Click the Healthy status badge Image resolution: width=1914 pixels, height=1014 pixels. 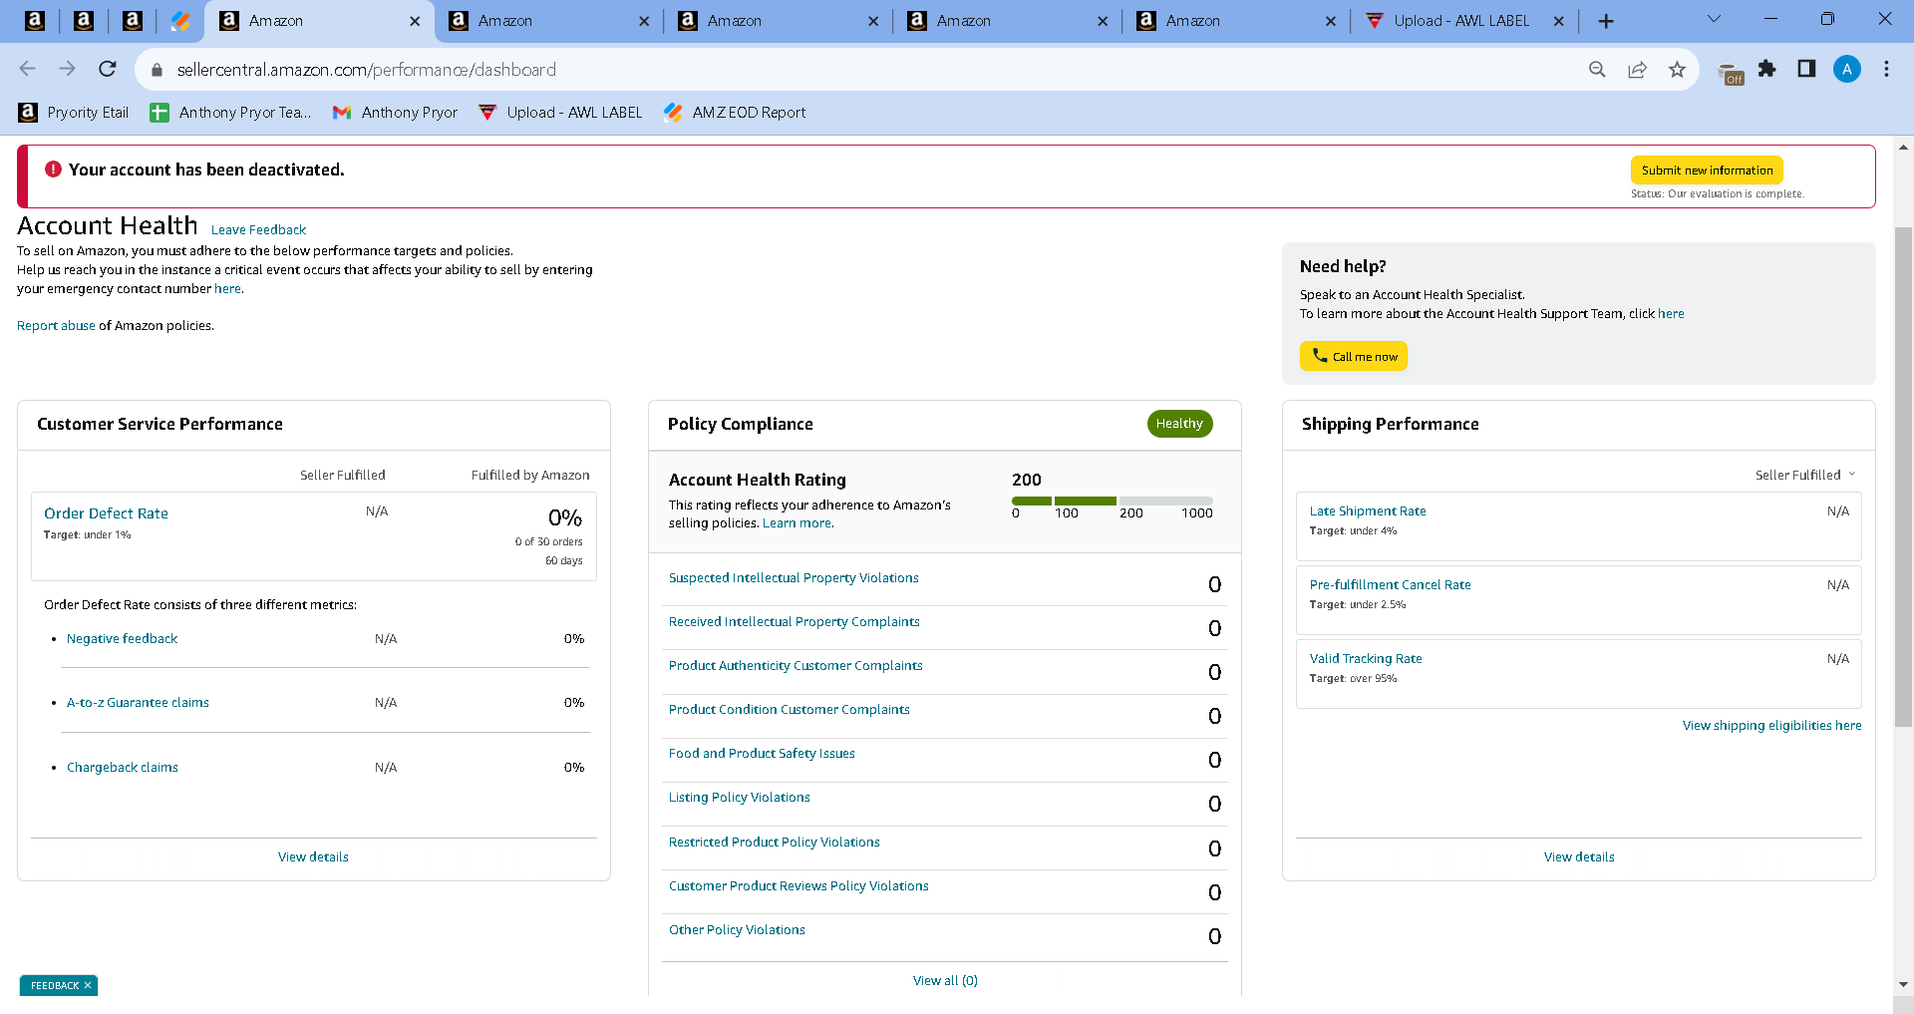1179,424
